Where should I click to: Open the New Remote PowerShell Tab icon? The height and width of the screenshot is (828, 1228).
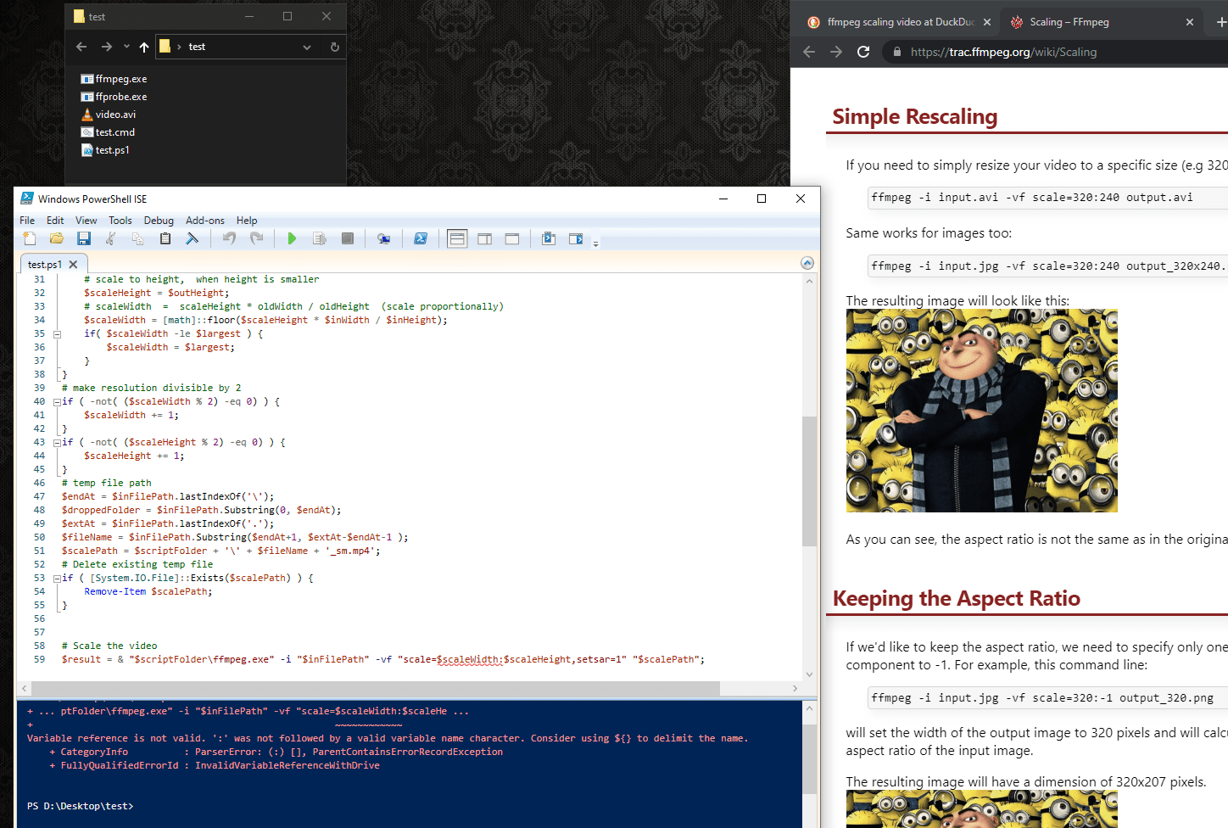pyautogui.click(x=383, y=239)
